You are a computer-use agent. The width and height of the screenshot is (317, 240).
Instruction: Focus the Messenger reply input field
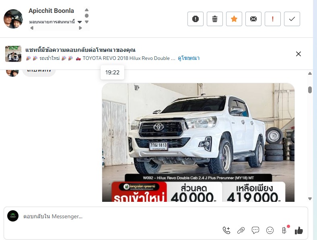[156, 216]
